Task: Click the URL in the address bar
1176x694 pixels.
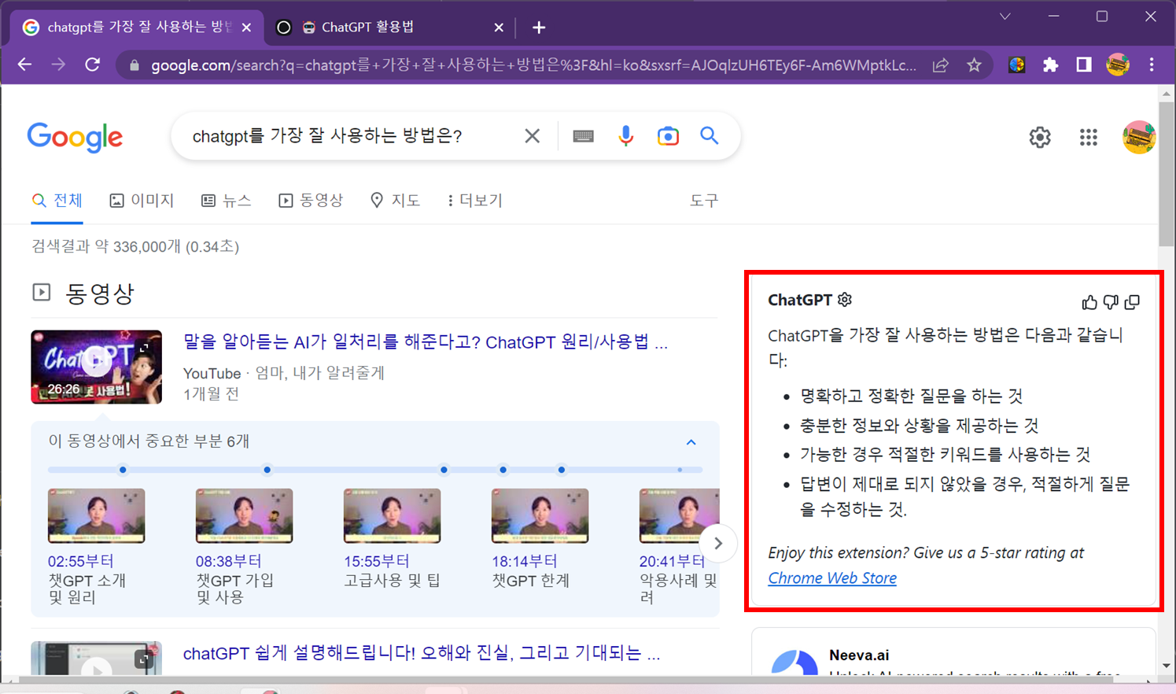Action: [x=533, y=65]
